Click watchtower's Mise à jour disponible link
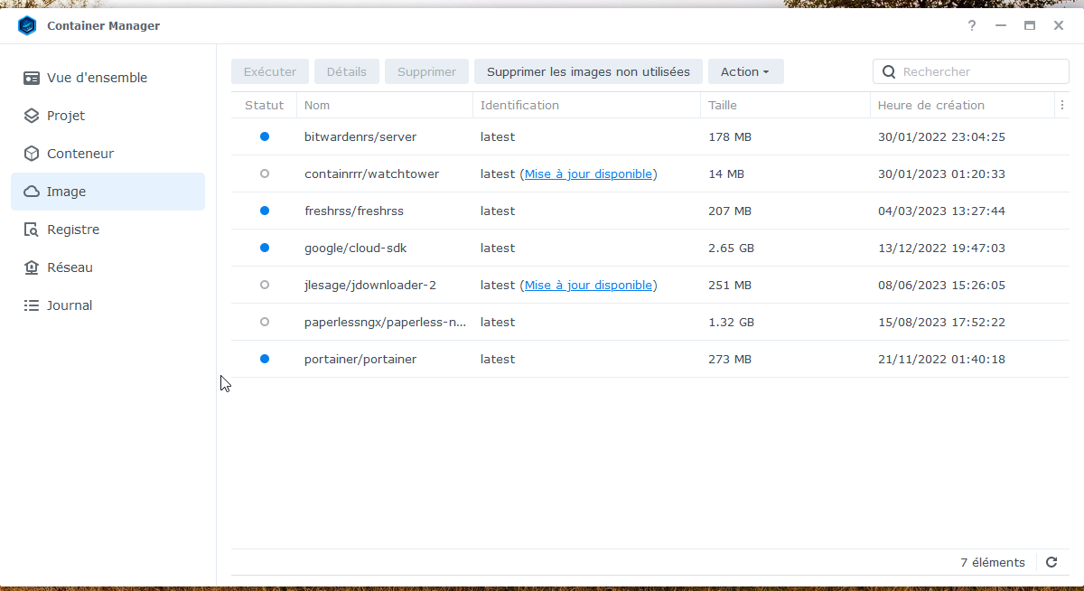The height and width of the screenshot is (591, 1084). pos(589,174)
